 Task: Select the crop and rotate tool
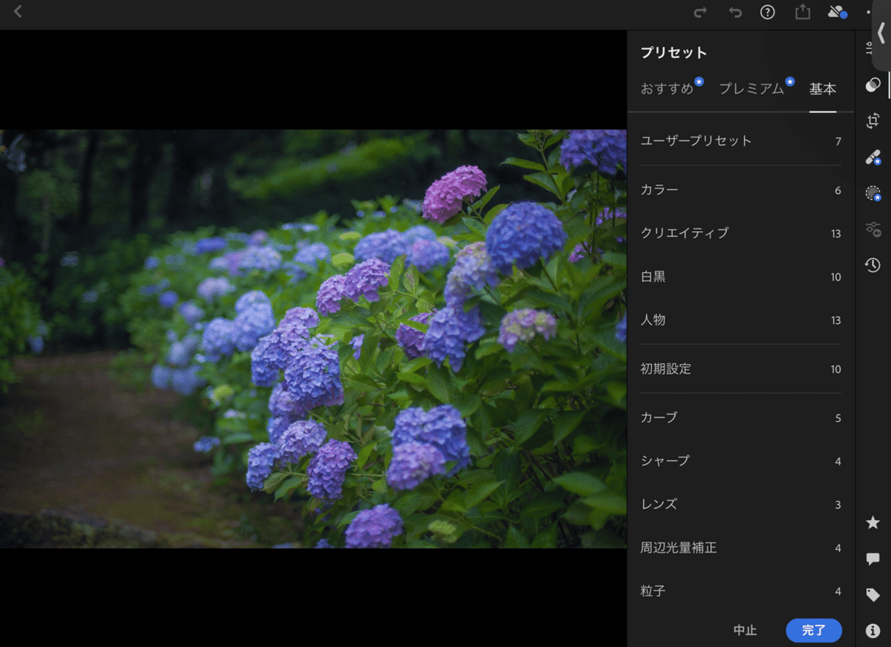pyautogui.click(x=873, y=121)
